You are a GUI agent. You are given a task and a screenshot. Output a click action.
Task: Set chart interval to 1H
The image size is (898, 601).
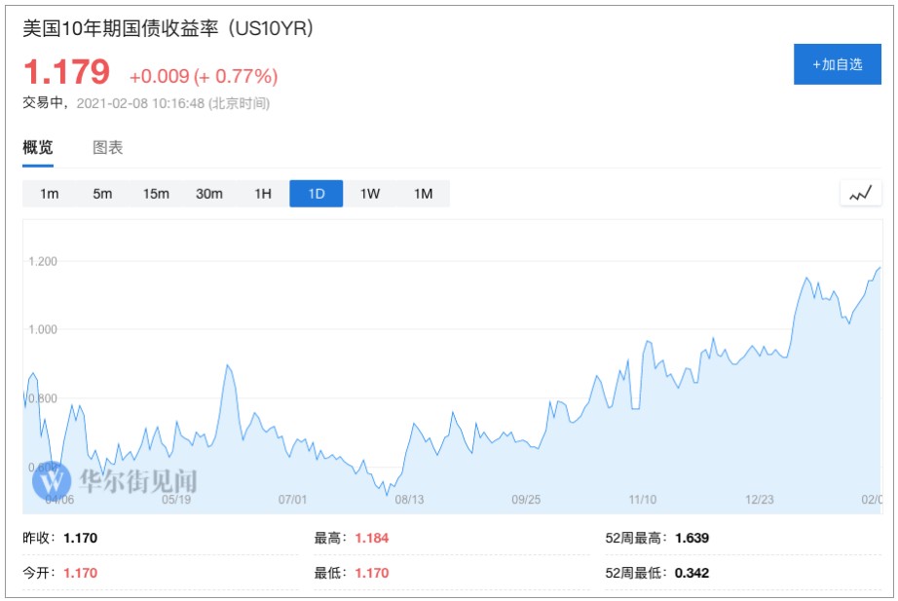click(263, 194)
